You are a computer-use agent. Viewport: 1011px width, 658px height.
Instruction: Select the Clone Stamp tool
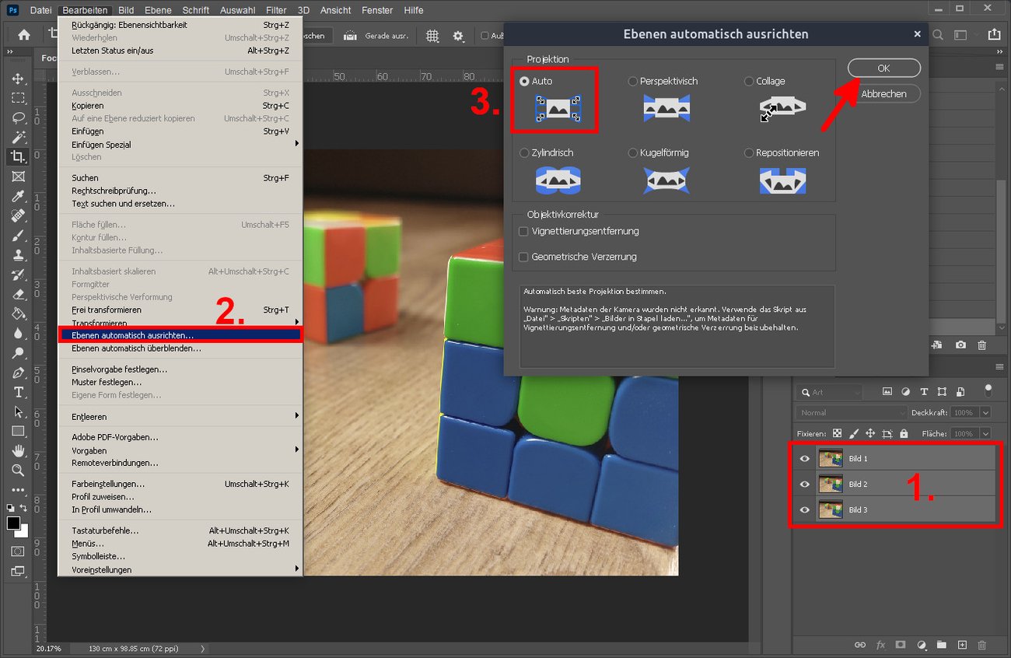tap(17, 255)
